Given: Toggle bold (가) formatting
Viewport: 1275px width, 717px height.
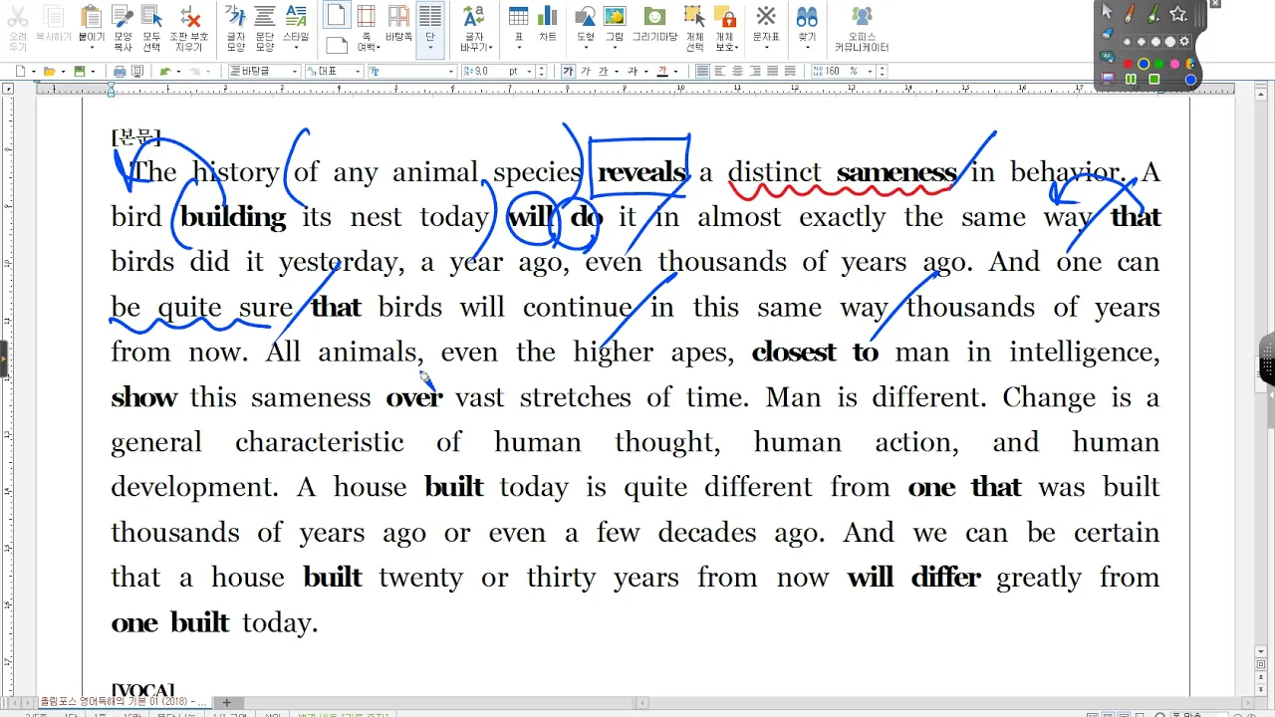Looking at the screenshot, I should click(568, 72).
